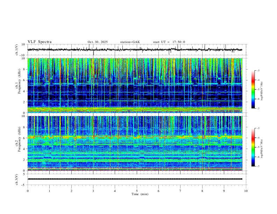The image size is (277, 214).
Task: Click the "station=GAK" label
Action: click(x=130, y=42)
